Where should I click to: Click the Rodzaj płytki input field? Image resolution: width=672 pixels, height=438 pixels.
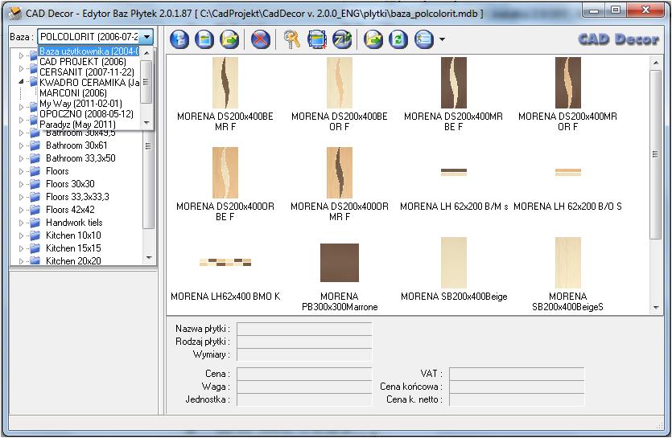pos(304,342)
